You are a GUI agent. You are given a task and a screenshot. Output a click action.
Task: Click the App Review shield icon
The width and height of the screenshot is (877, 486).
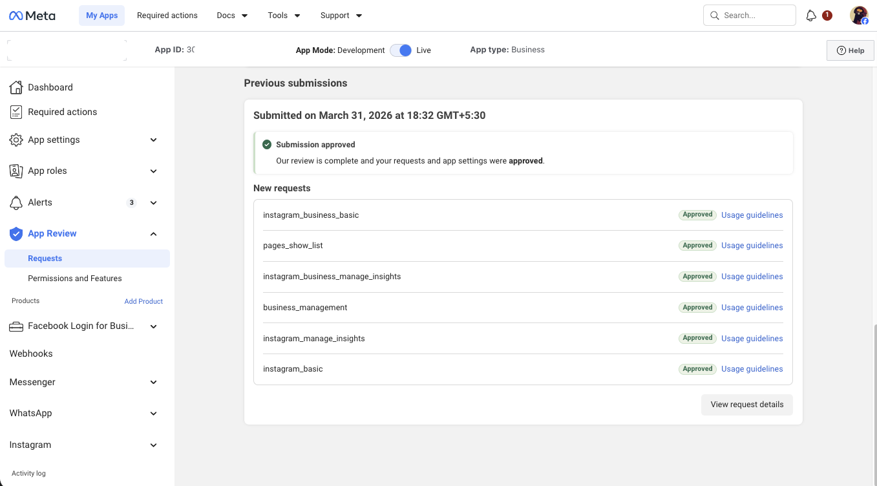(16, 233)
